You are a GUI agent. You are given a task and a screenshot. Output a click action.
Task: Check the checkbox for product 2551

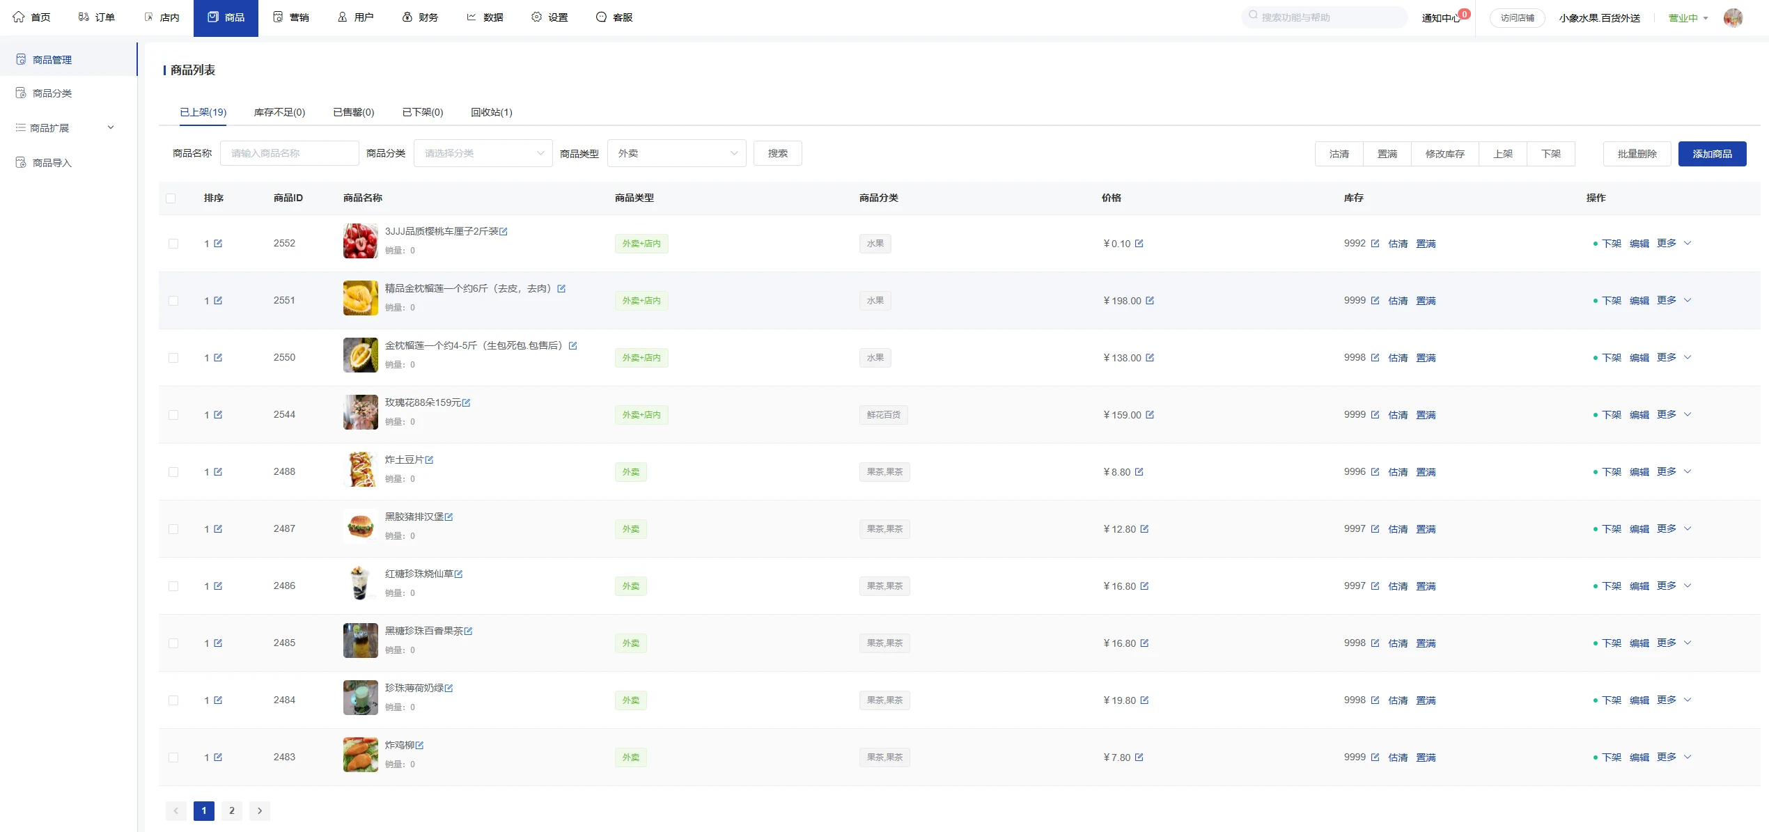coord(173,301)
